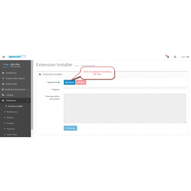Open the notifications bell icon
Viewport: 191px width, 191px height.
pos(167,57)
